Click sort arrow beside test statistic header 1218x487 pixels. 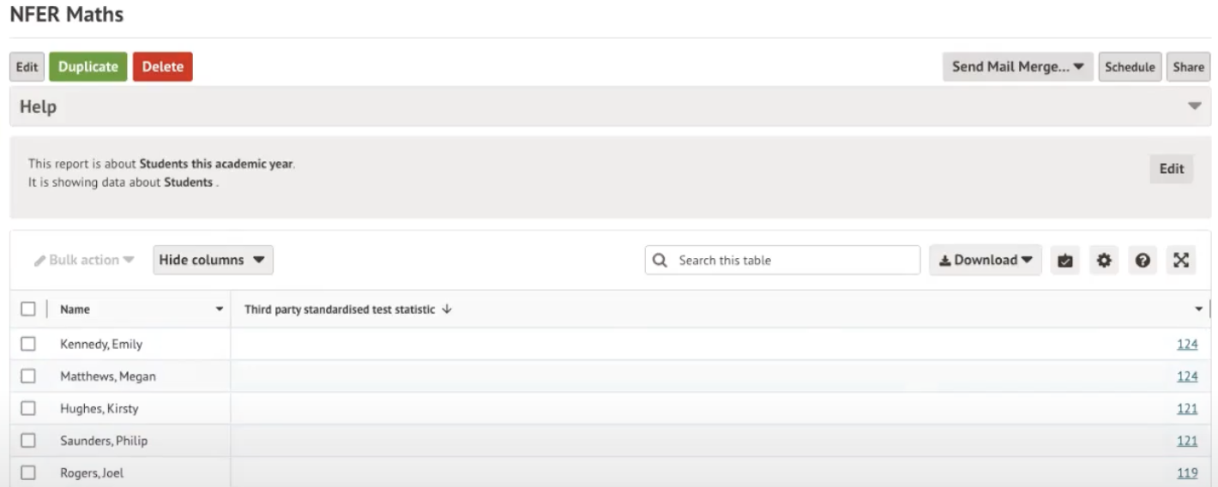pos(446,310)
